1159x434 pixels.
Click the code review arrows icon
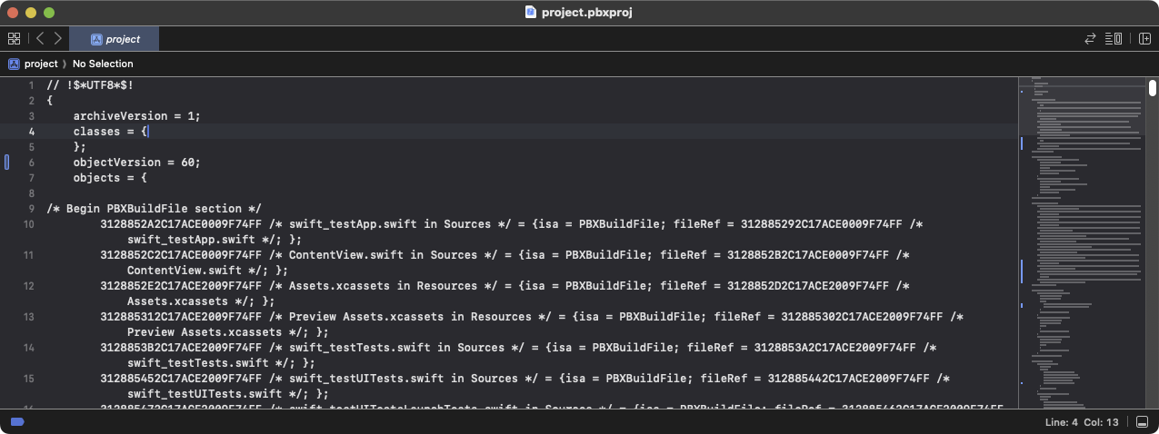coord(1090,39)
